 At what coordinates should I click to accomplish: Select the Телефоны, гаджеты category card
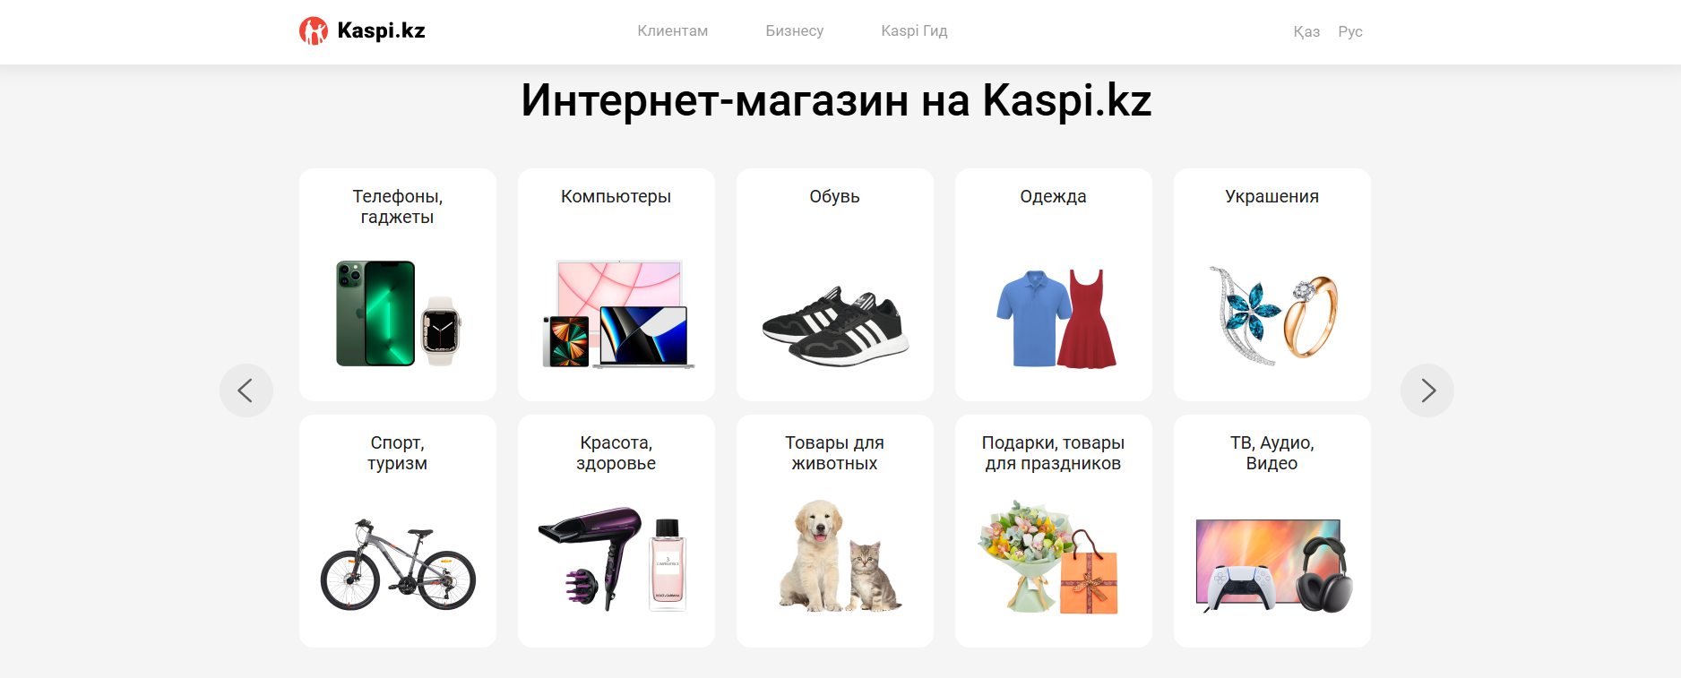point(398,285)
